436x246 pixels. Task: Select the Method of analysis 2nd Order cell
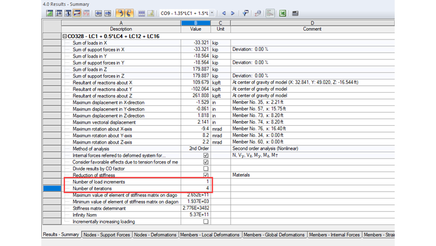click(x=196, y=149)
